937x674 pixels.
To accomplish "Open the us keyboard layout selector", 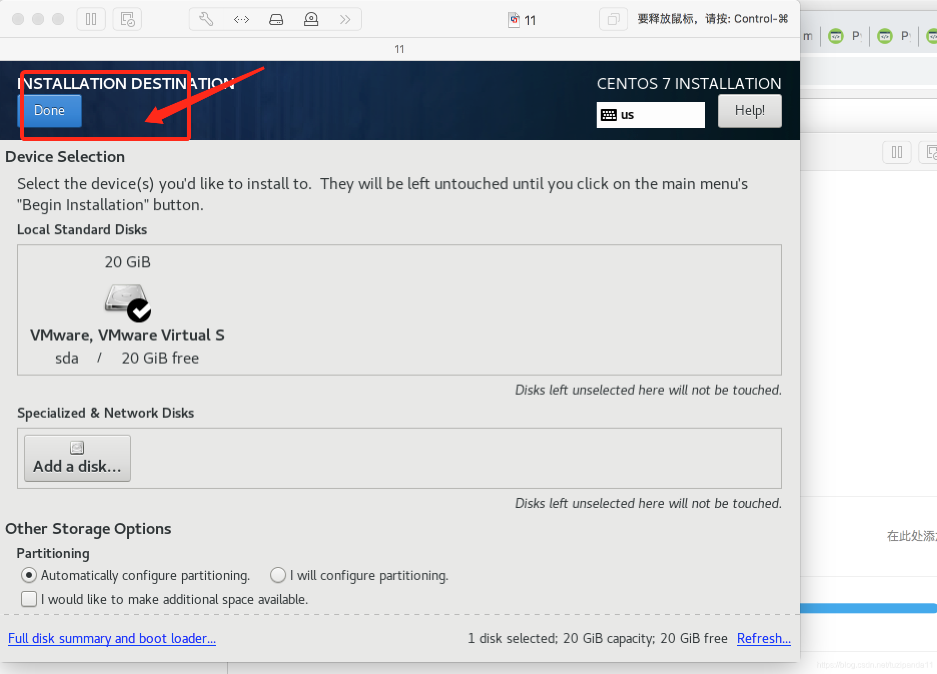I will (x=650, y=115).
